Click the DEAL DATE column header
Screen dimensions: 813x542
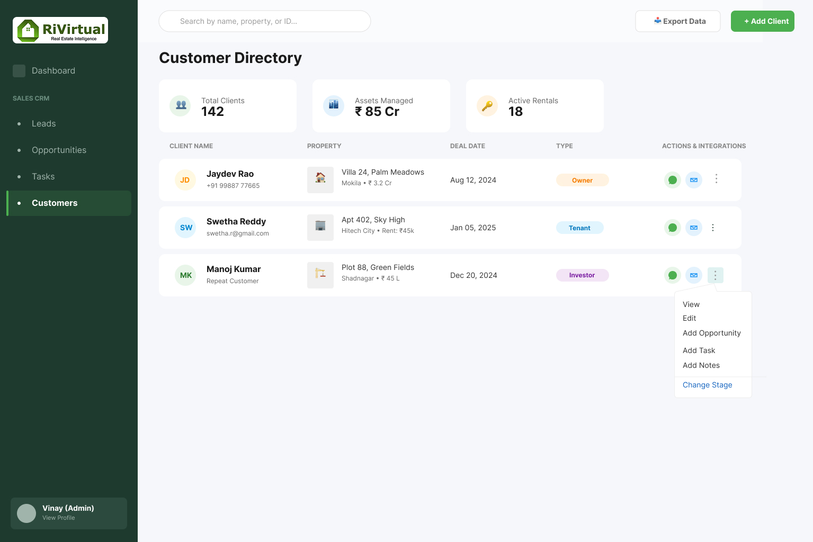468,146
